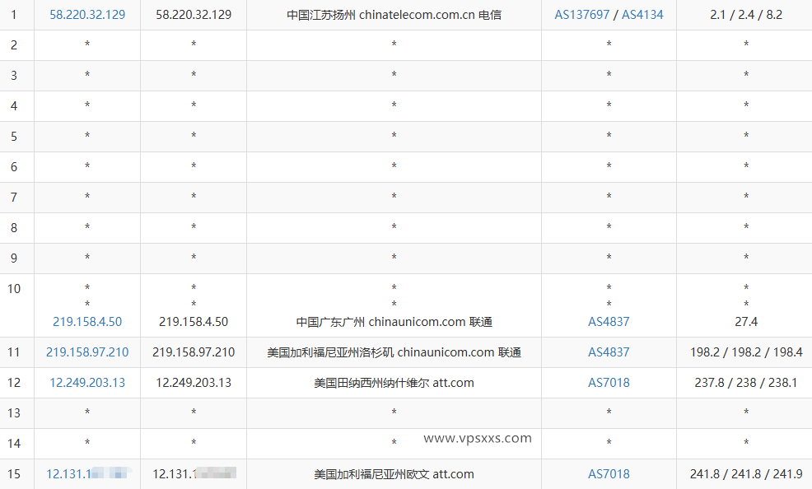This screenshot has height=489, width=812.
Task: Select hop number 15 cell
Action: point(16,473)
